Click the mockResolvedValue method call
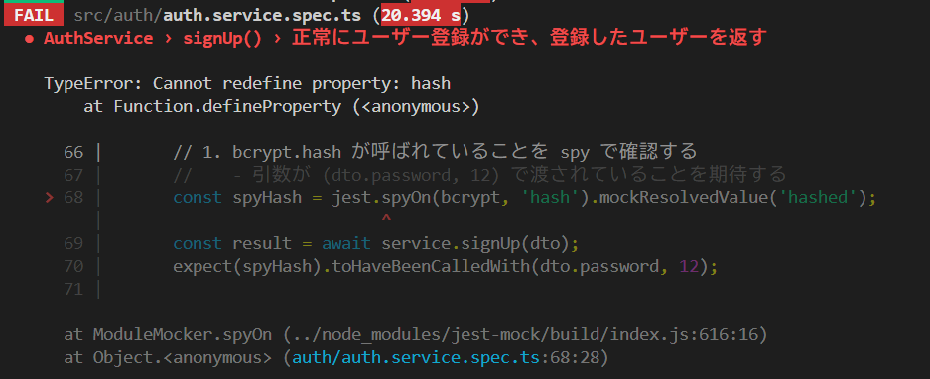Screen dimensions: 930x379 point(683,197)
